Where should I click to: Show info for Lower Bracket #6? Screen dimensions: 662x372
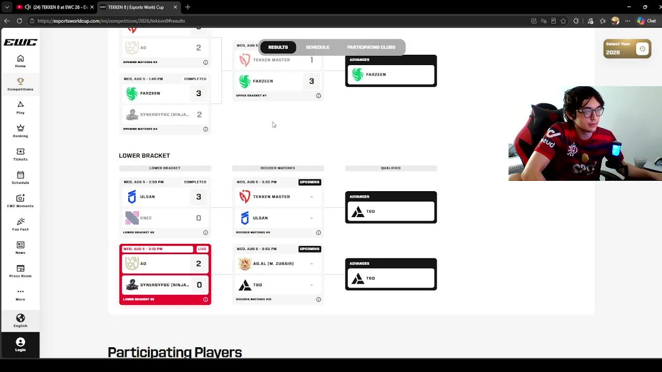coord(205,233)
